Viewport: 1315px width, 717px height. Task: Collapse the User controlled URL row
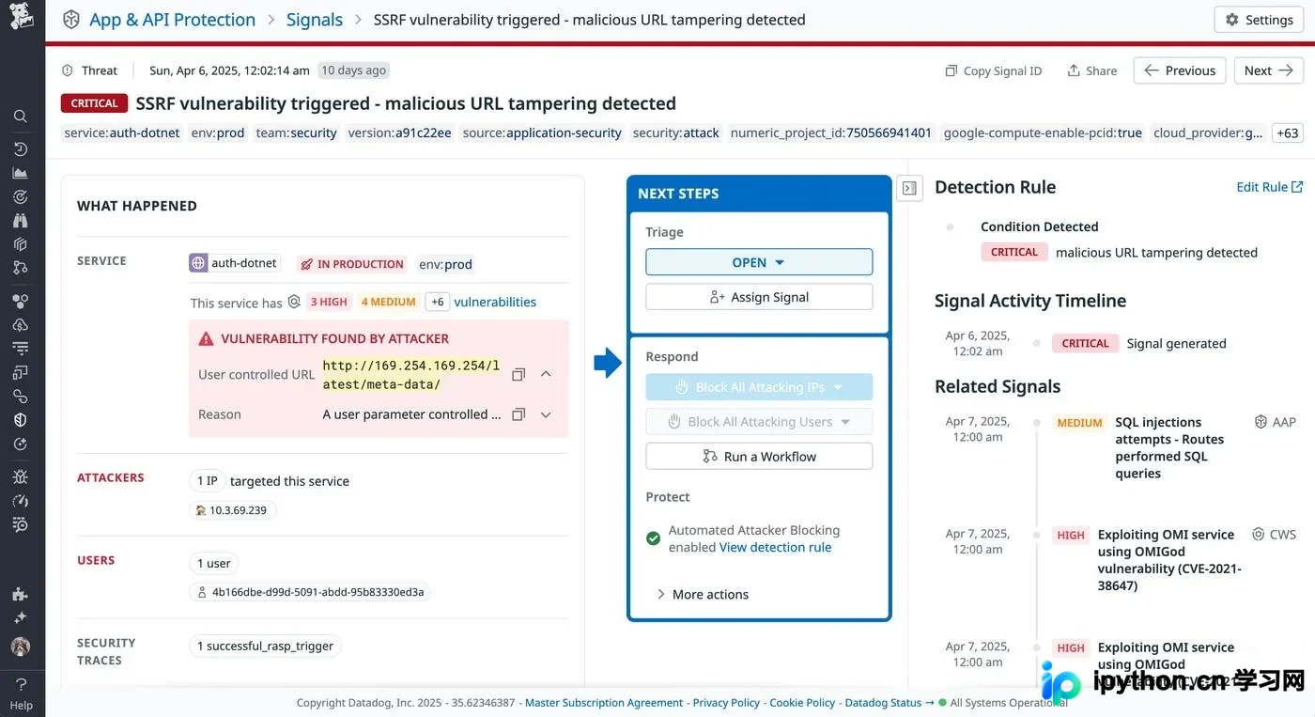tap(546, 374)
